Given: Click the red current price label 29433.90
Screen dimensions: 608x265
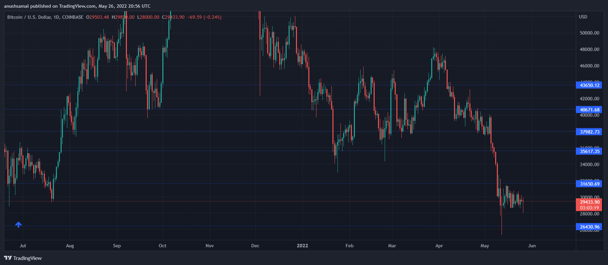Looking at the screenshot, I should click(589, 202).
